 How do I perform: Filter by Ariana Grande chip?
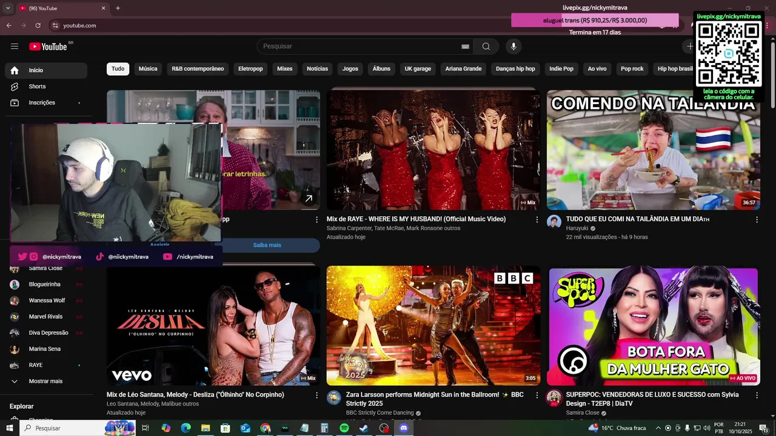point(463,69)
